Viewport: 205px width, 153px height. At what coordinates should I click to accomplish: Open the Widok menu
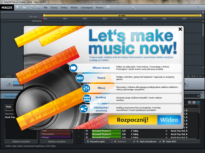pyautogui.click(x=74, y=8)
